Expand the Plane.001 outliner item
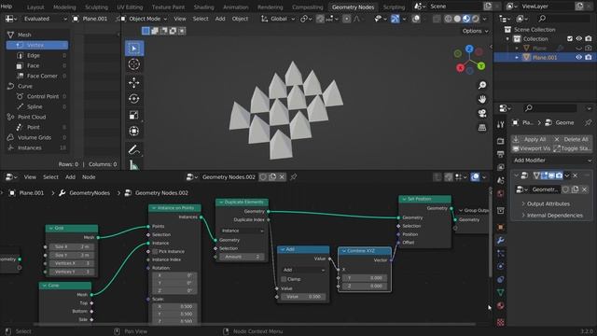The image size is (597, 336). pyautogui.click(x=517, y=58)
